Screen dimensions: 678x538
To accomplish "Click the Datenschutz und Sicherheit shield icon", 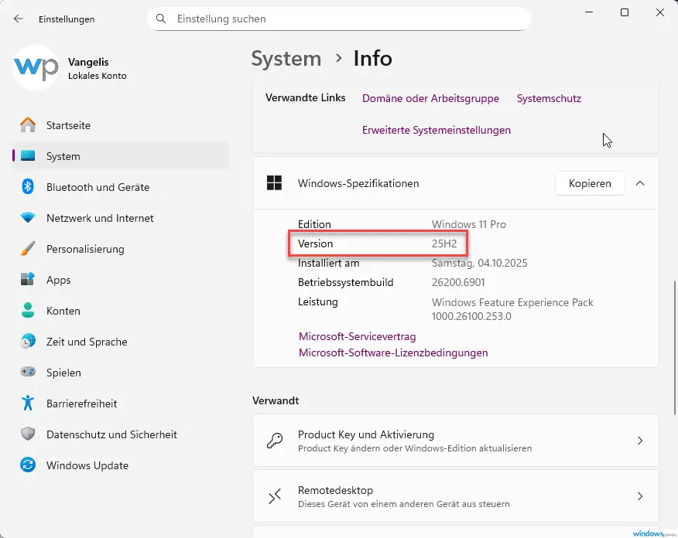I will tap(28, 434).
